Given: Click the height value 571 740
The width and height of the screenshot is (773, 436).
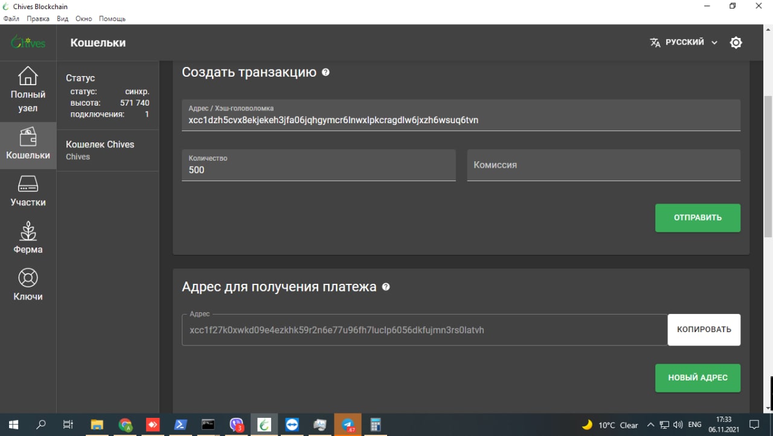Looking at the screenshot, I should pos(135,103).
